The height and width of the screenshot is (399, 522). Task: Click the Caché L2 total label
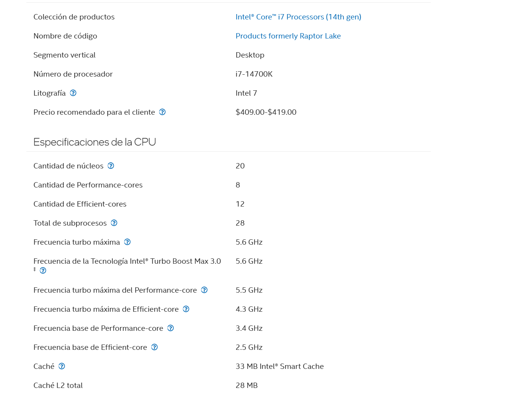tap(58, 385)
